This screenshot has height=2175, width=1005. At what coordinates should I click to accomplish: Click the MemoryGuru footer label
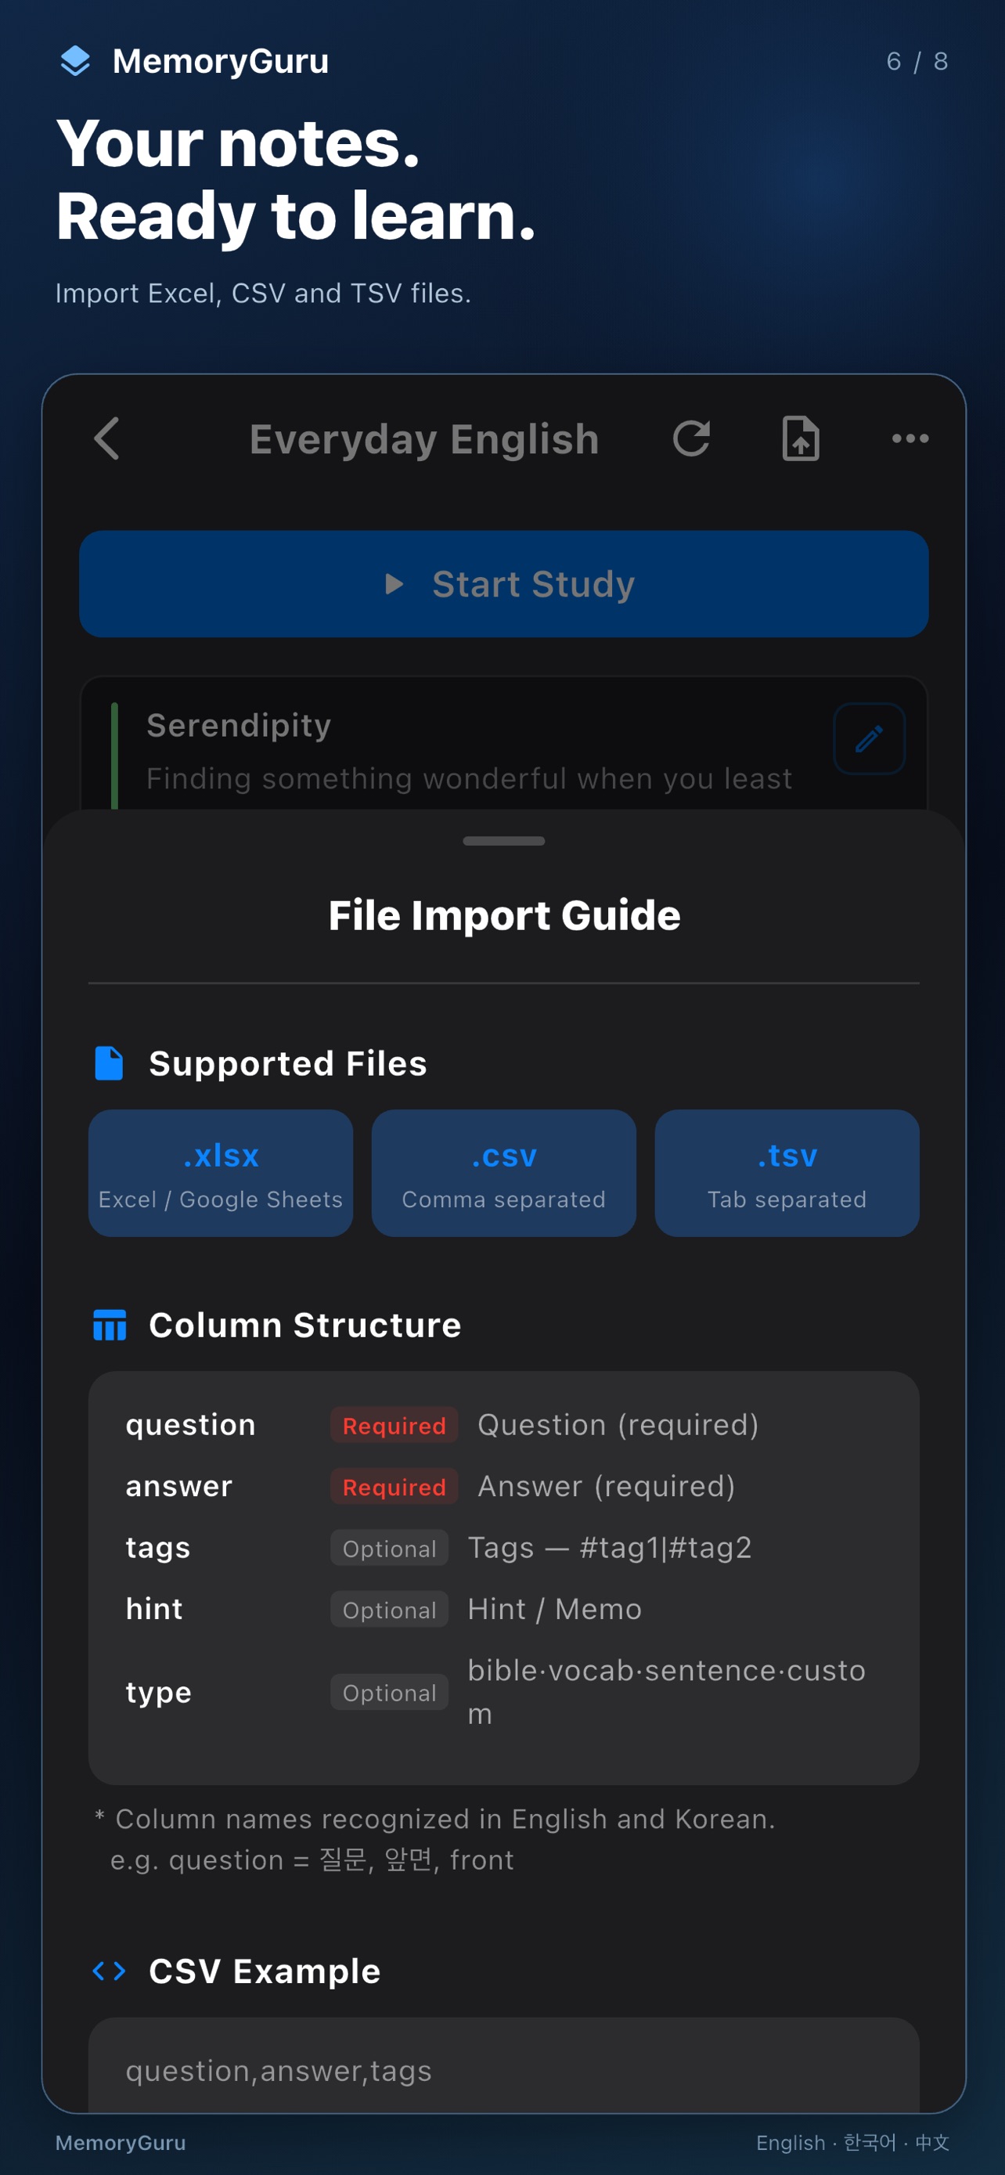point(121,2143)
